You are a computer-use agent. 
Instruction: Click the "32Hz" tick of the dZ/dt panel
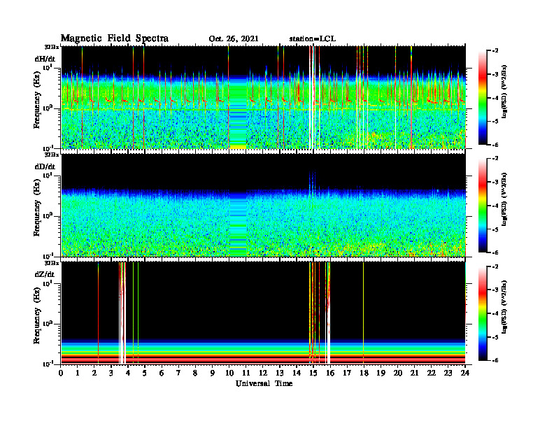(x=52, y=263)
